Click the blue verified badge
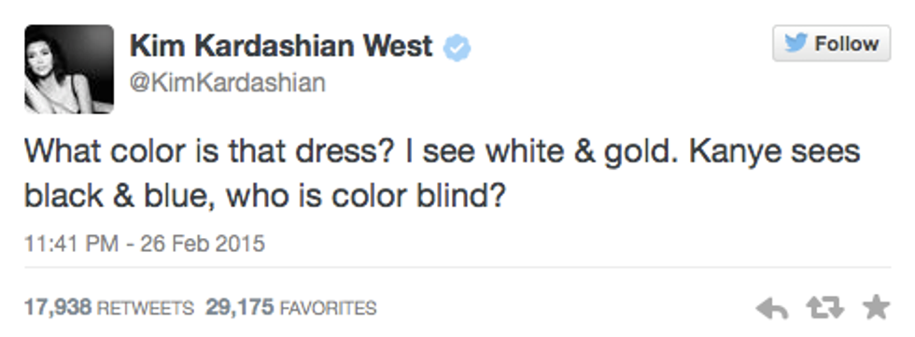 pos(457,48)
